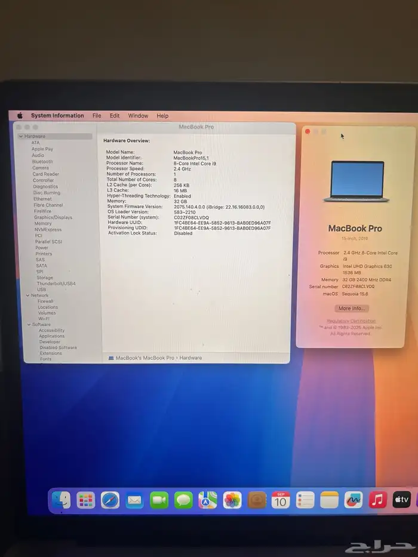418x557 pixels.
Task: Open Apple TV from the Dock
Action: click(x=402, y=500)
